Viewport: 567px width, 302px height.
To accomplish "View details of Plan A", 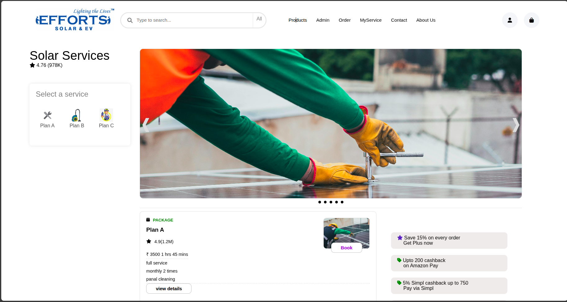I will pyautogui.click(x=169, y=289).
